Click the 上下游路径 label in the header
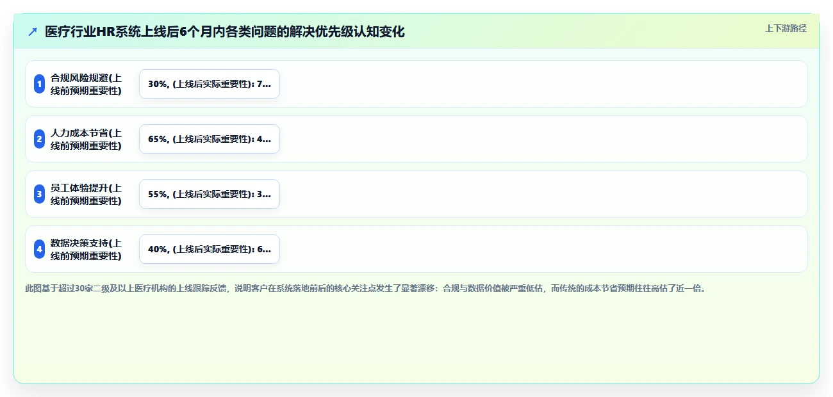 click(x=786, y=28)
